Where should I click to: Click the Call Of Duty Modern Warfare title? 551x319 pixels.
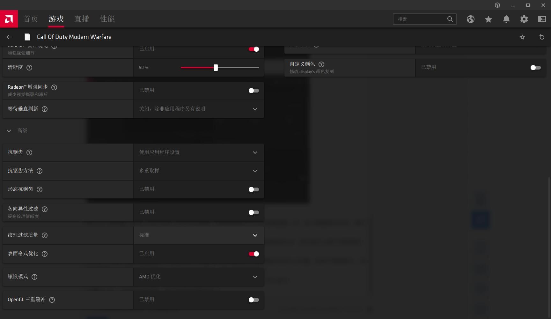pyautogui.click(x=74, y=37)
